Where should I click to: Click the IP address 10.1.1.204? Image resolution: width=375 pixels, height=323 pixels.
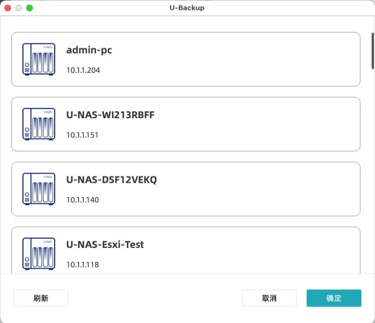tap(83, 70)
